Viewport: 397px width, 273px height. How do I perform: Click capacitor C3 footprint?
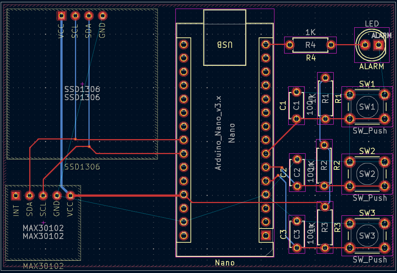click(x=297, y=234)
